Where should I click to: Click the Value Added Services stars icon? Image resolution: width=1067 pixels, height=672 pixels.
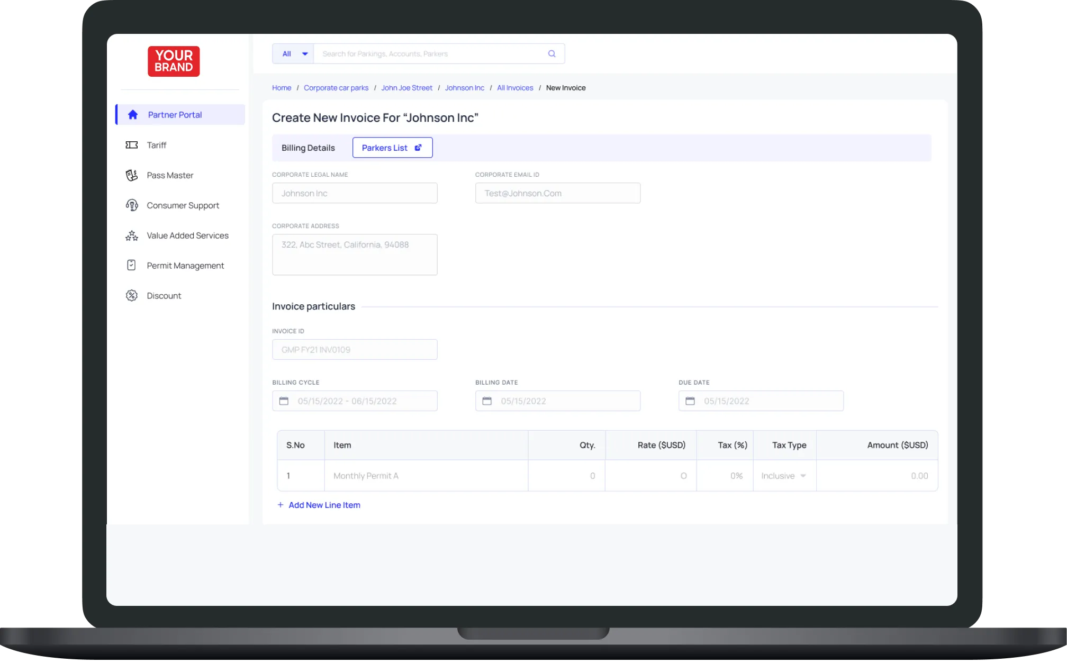132,235
